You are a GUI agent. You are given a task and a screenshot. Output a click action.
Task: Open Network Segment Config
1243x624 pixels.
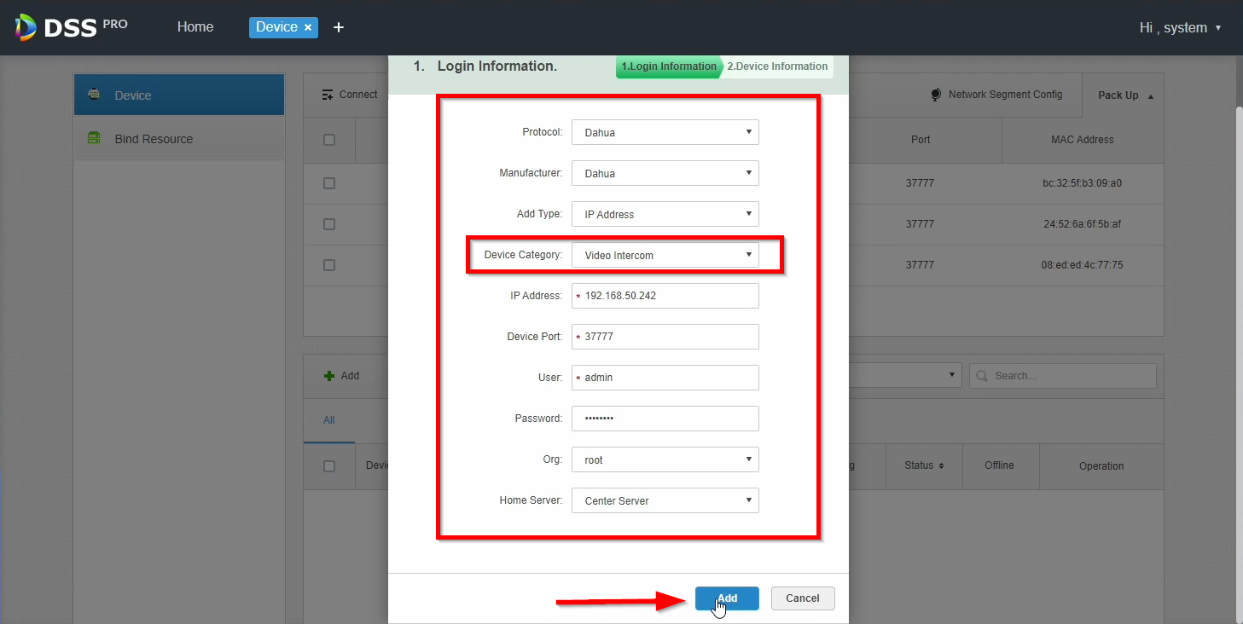click(996, 95)
